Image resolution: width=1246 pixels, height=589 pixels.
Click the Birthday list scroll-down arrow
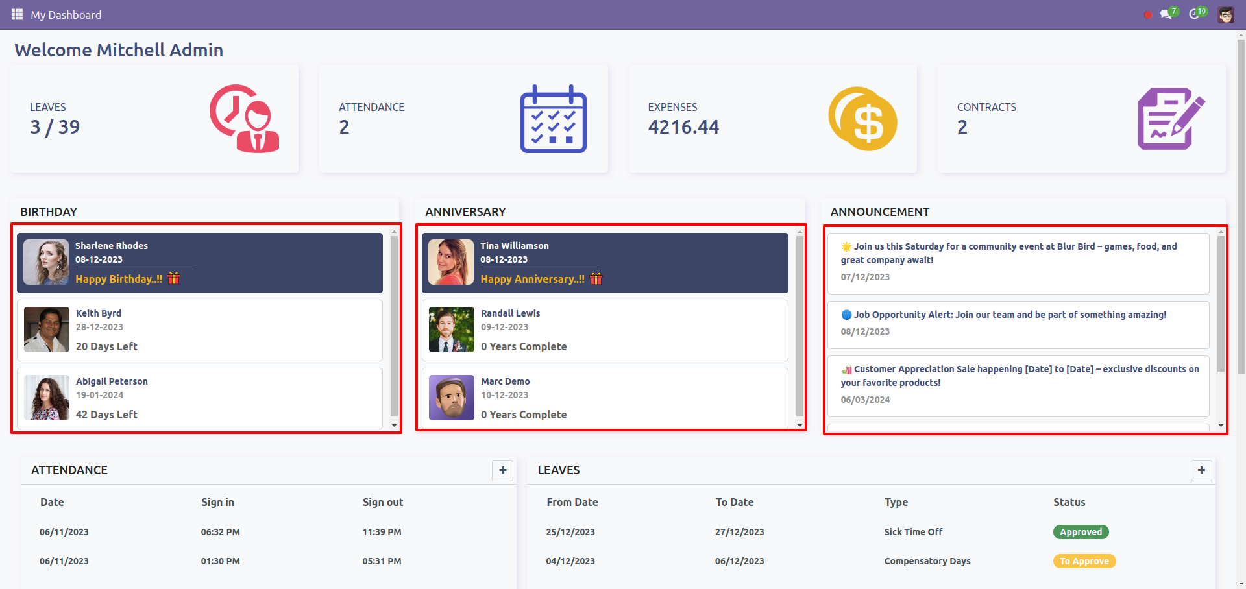pyautogui.click(x=394, y=426)
